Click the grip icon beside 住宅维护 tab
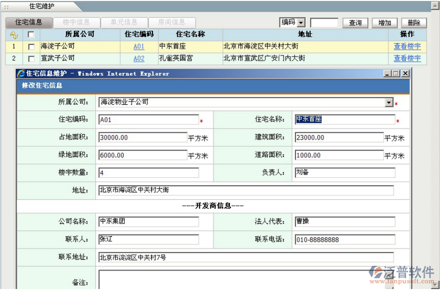Image resolution: width=440 pixels, height=290 pixels. click(6, 7)
